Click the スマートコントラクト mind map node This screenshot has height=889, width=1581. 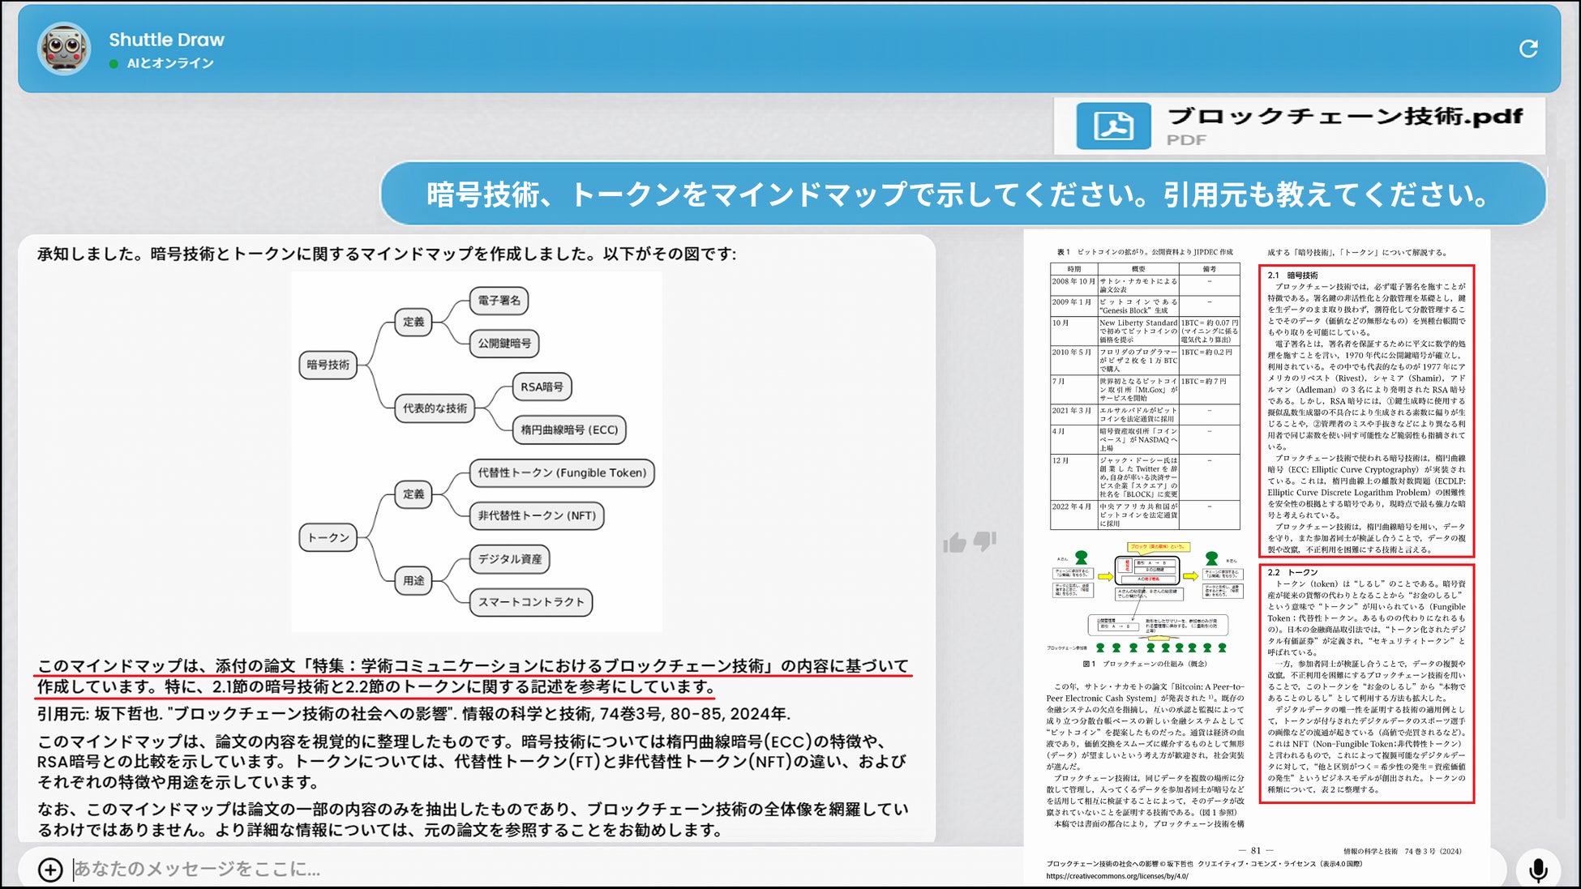tap(530, 602)
